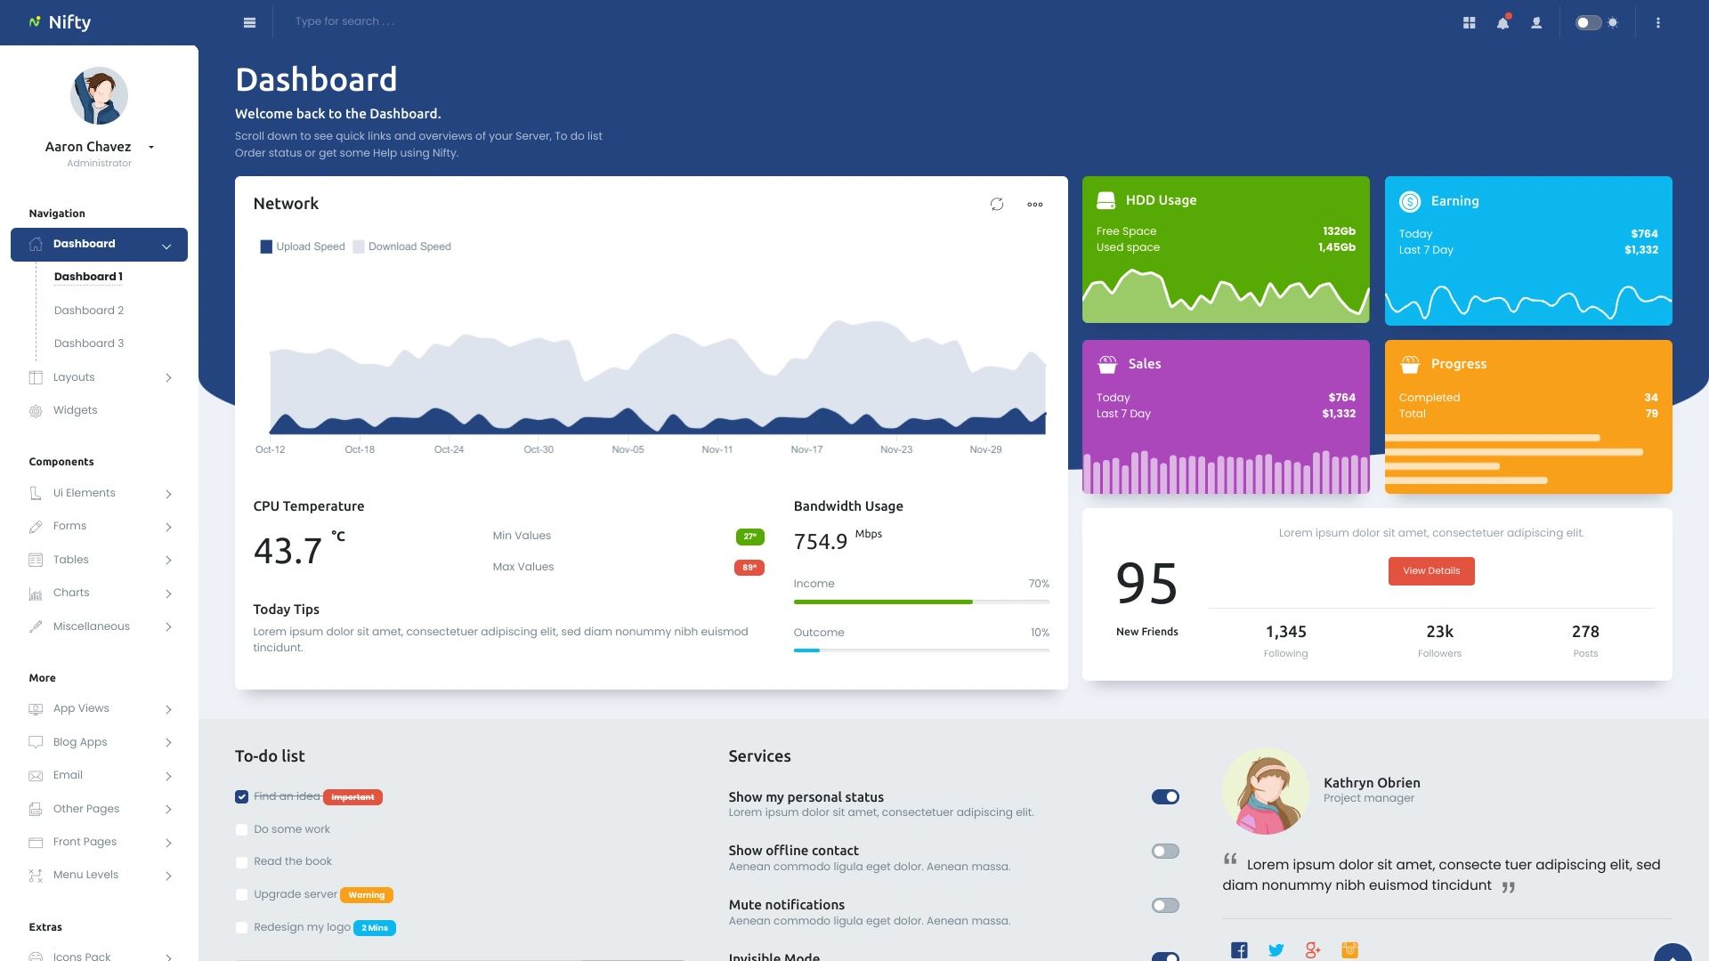Enable the Show offline contact toggle

click(x=1165, y=851)
